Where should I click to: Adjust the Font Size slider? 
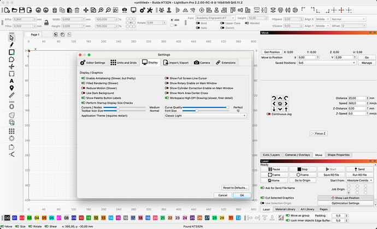[205, 111]
